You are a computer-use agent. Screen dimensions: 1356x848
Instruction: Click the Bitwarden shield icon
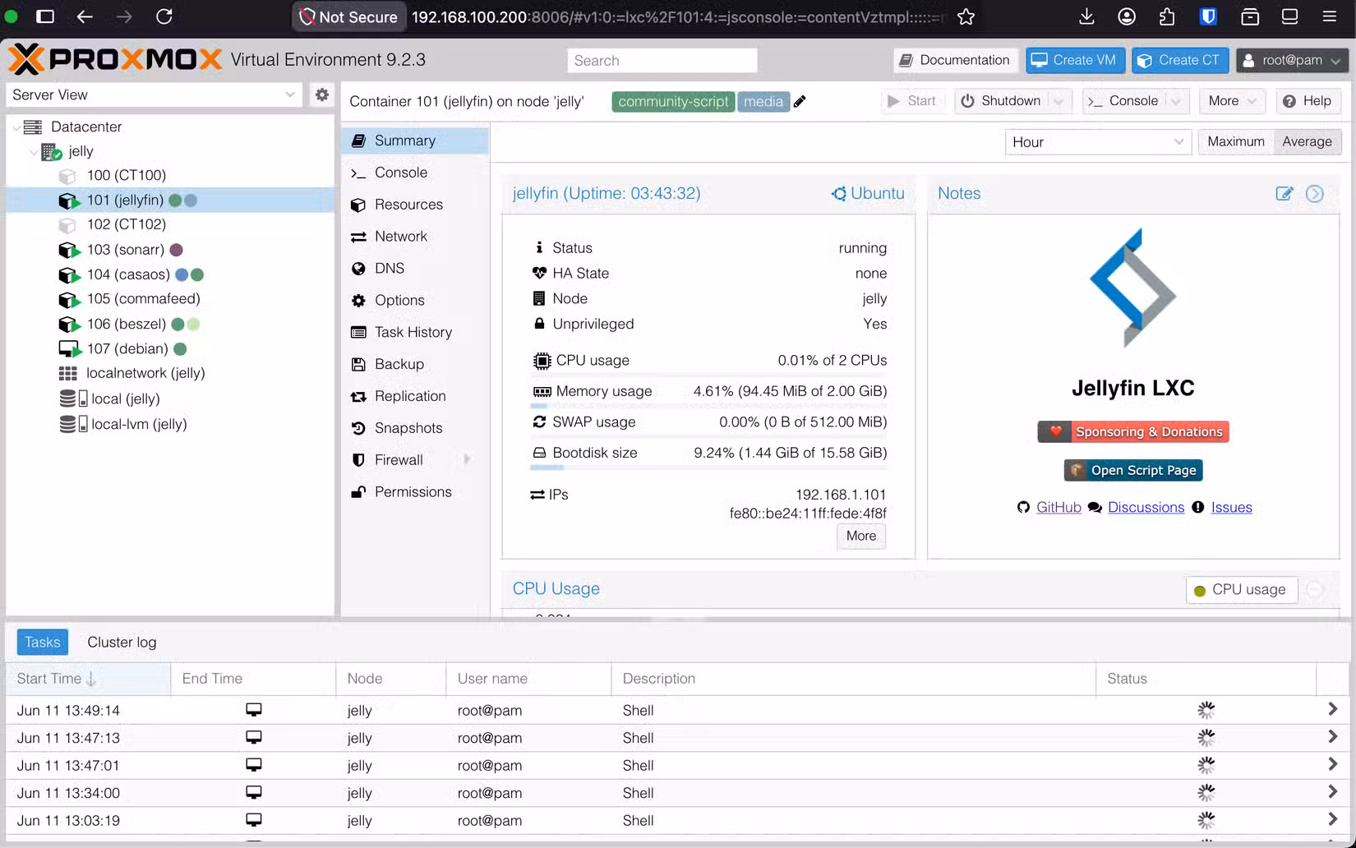click(x=1208, y=16)
